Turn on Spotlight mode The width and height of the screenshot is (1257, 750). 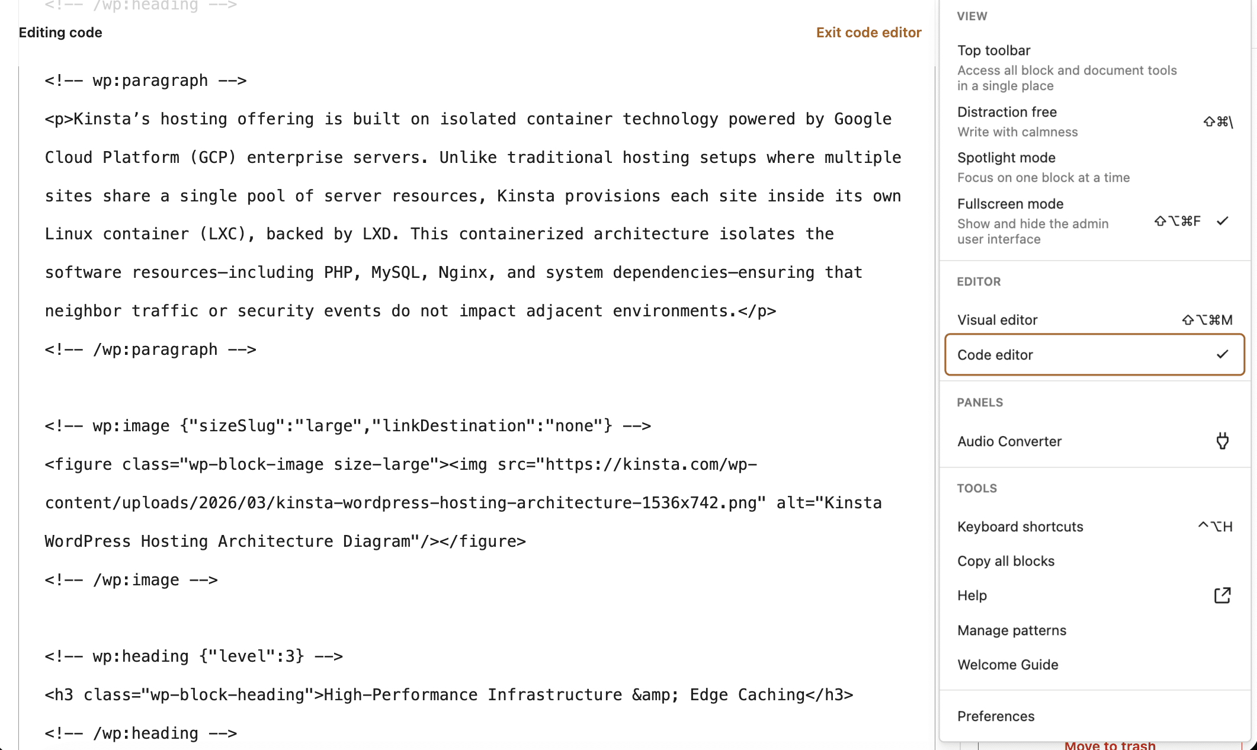[1095, 167]
